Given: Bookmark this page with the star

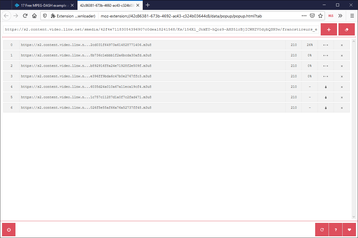Looking at the screenshot, I should click(320, 16).
